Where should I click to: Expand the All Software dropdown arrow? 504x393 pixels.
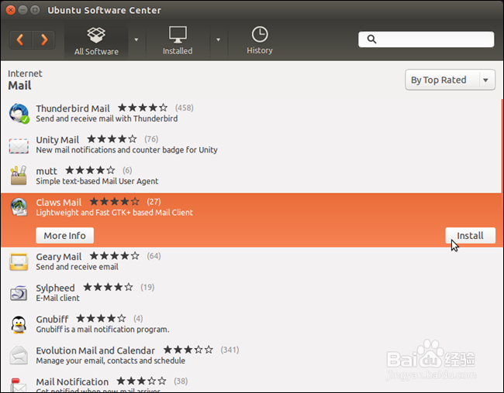tap(136, 39)
